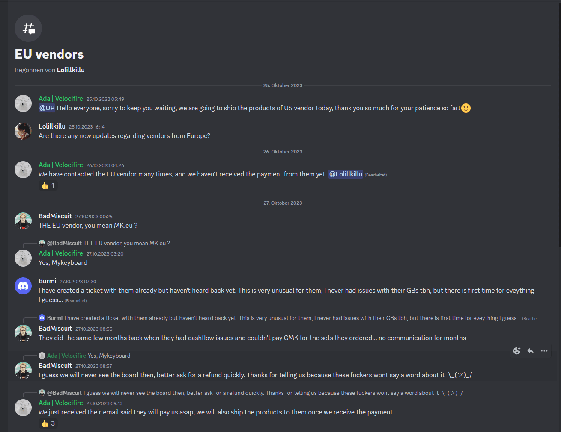Open the thread starter name Lolillkillu

(x=71, y=70)
